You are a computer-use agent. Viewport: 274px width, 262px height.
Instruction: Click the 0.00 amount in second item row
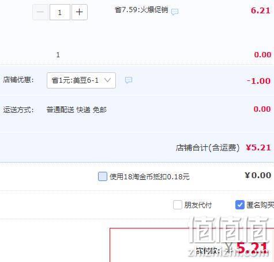[x=262, y=54]
